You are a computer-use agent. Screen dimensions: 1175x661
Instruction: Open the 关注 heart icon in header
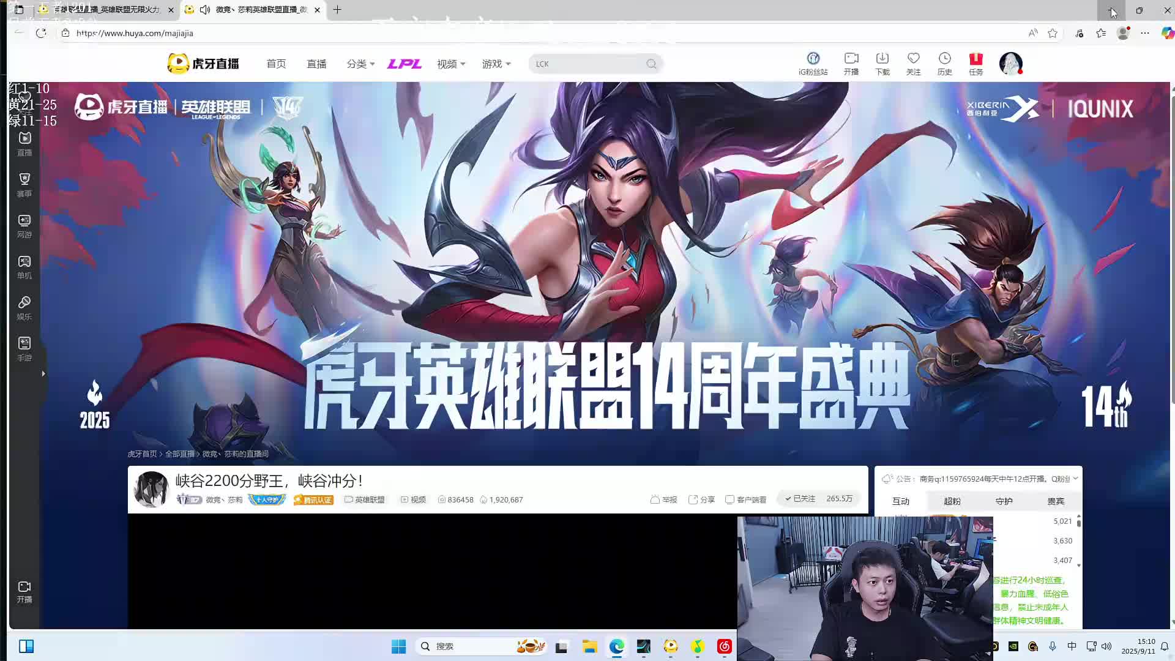click(x=913, y=64)
